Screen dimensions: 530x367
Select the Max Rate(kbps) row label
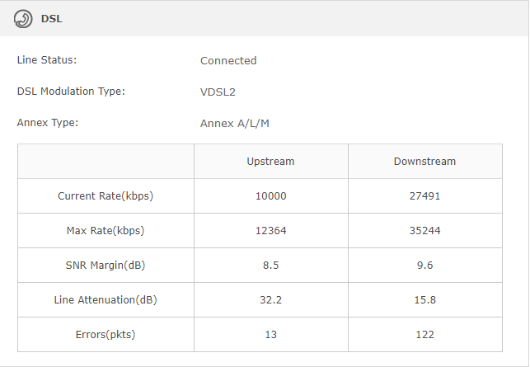click(x=106, y=231)
